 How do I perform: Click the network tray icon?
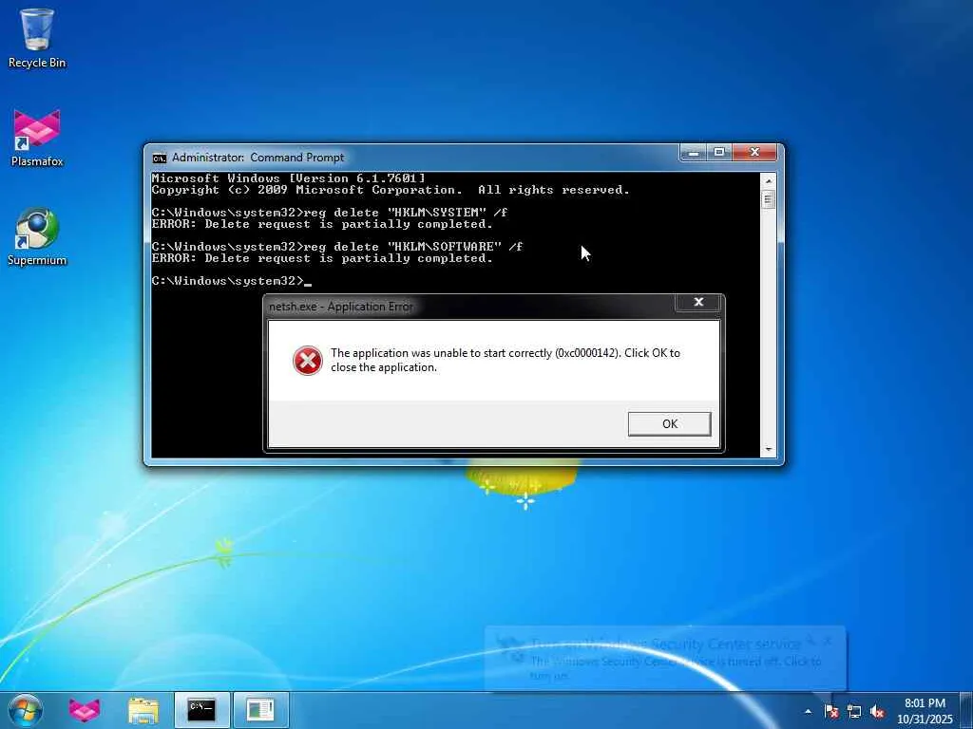pyautogui.click(x=854, y=712)
